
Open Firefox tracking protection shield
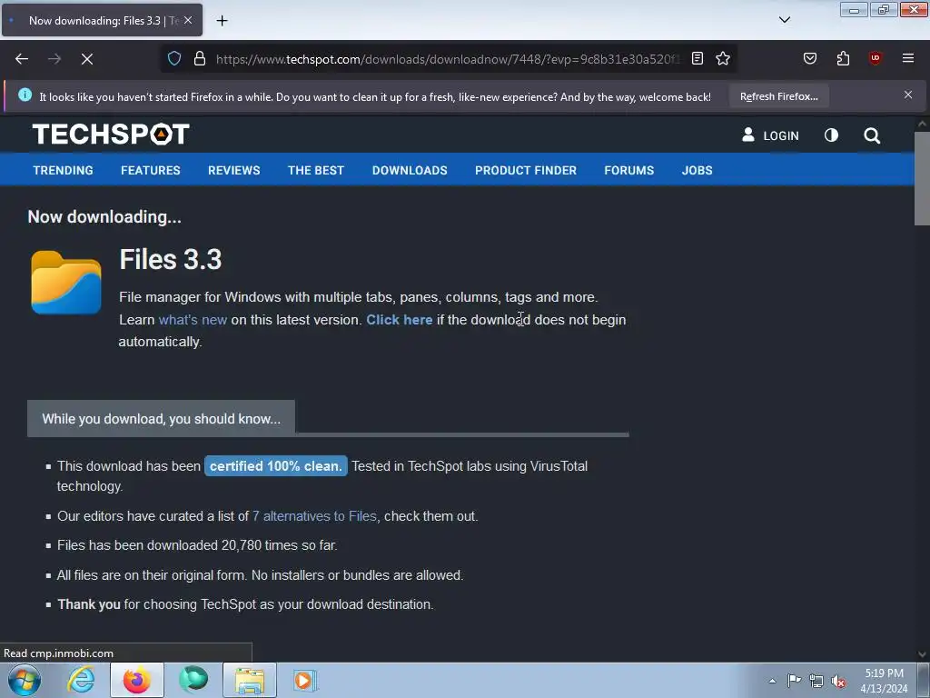[173, 59]
